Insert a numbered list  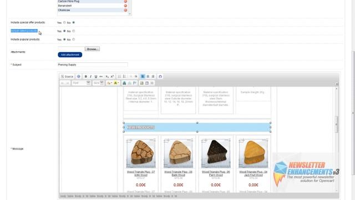coord(119,77)
